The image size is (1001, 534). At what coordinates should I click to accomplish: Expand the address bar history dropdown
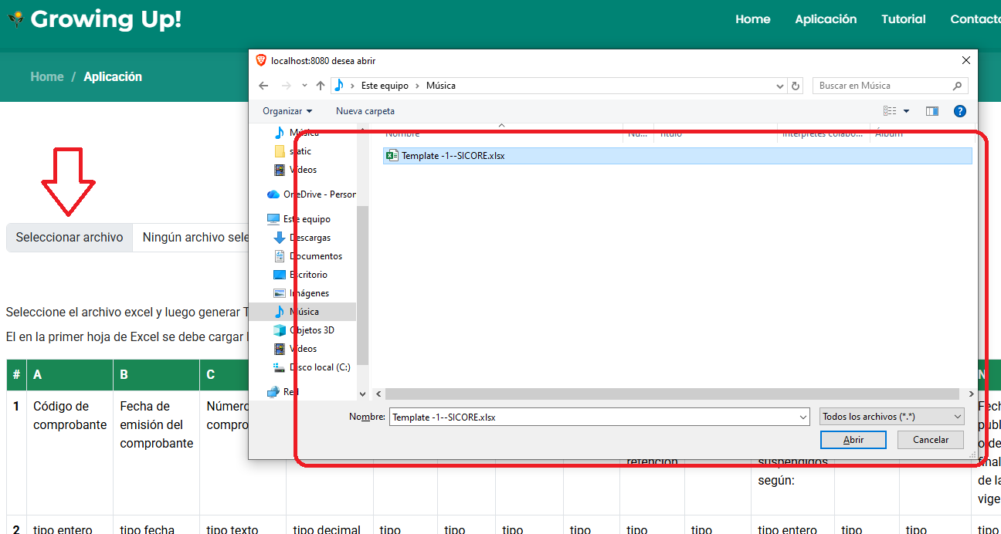point(779,86)
